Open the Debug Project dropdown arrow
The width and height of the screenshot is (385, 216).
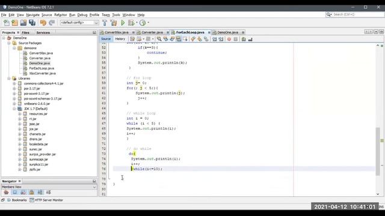point(137,23)
